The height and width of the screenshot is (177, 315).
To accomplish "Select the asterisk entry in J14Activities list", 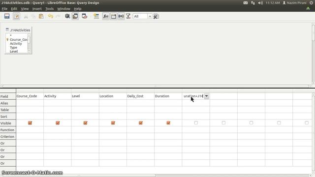I will pyautogui.click(x=11, y=35).
